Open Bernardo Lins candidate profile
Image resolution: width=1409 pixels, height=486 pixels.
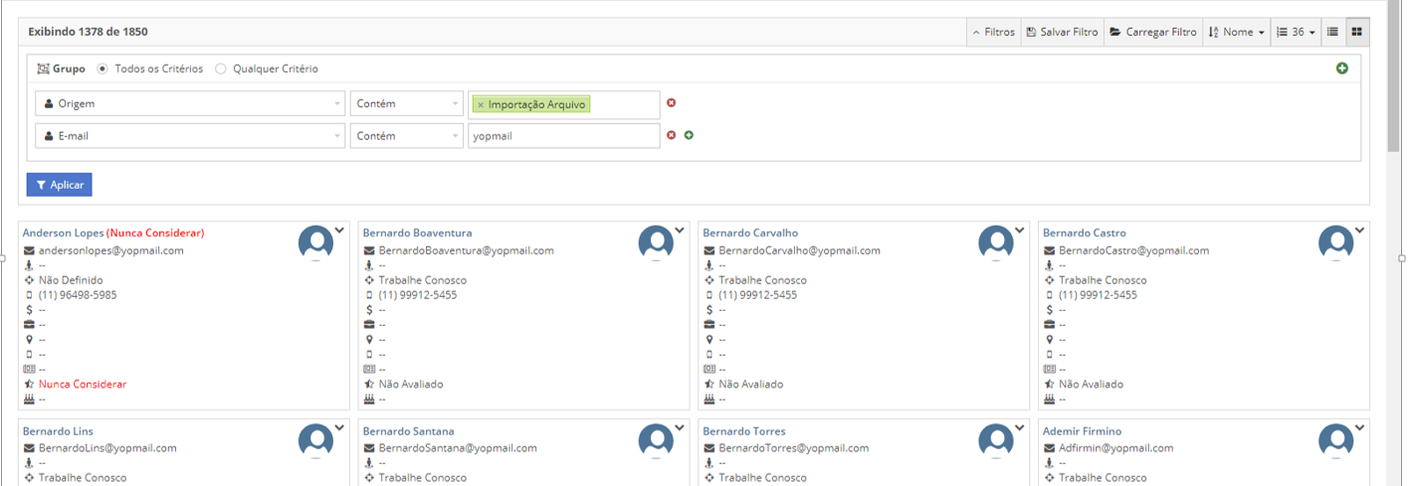point(58,431)
